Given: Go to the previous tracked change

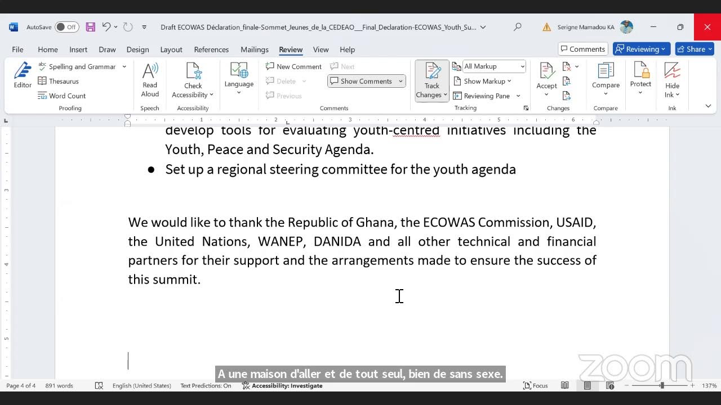Looking at the screenshot, I should 567,81.
